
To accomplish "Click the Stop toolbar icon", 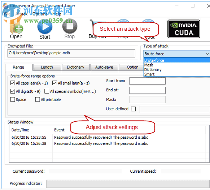I will pyautogui.click(x=70, y=29).
